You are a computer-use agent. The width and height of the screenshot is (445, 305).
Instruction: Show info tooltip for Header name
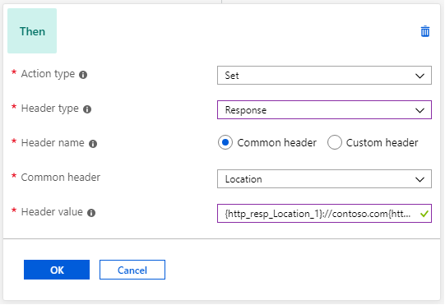[93, 144]
